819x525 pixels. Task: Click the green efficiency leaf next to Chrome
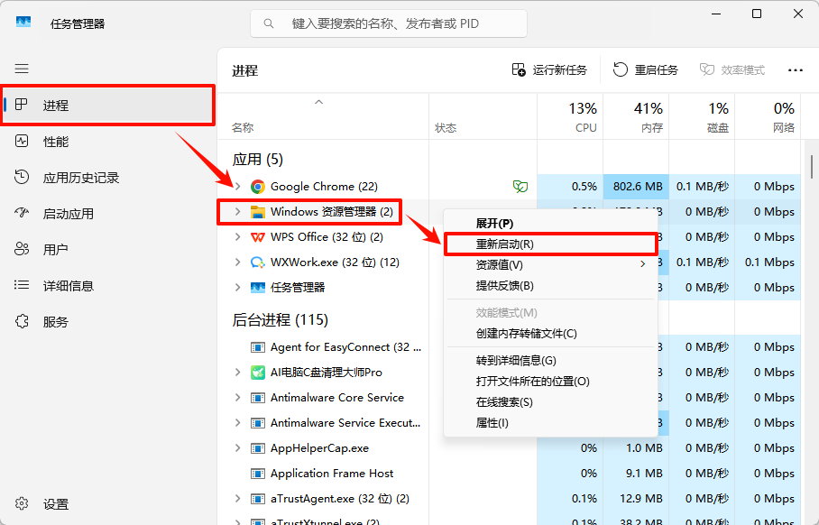(520, 186)
